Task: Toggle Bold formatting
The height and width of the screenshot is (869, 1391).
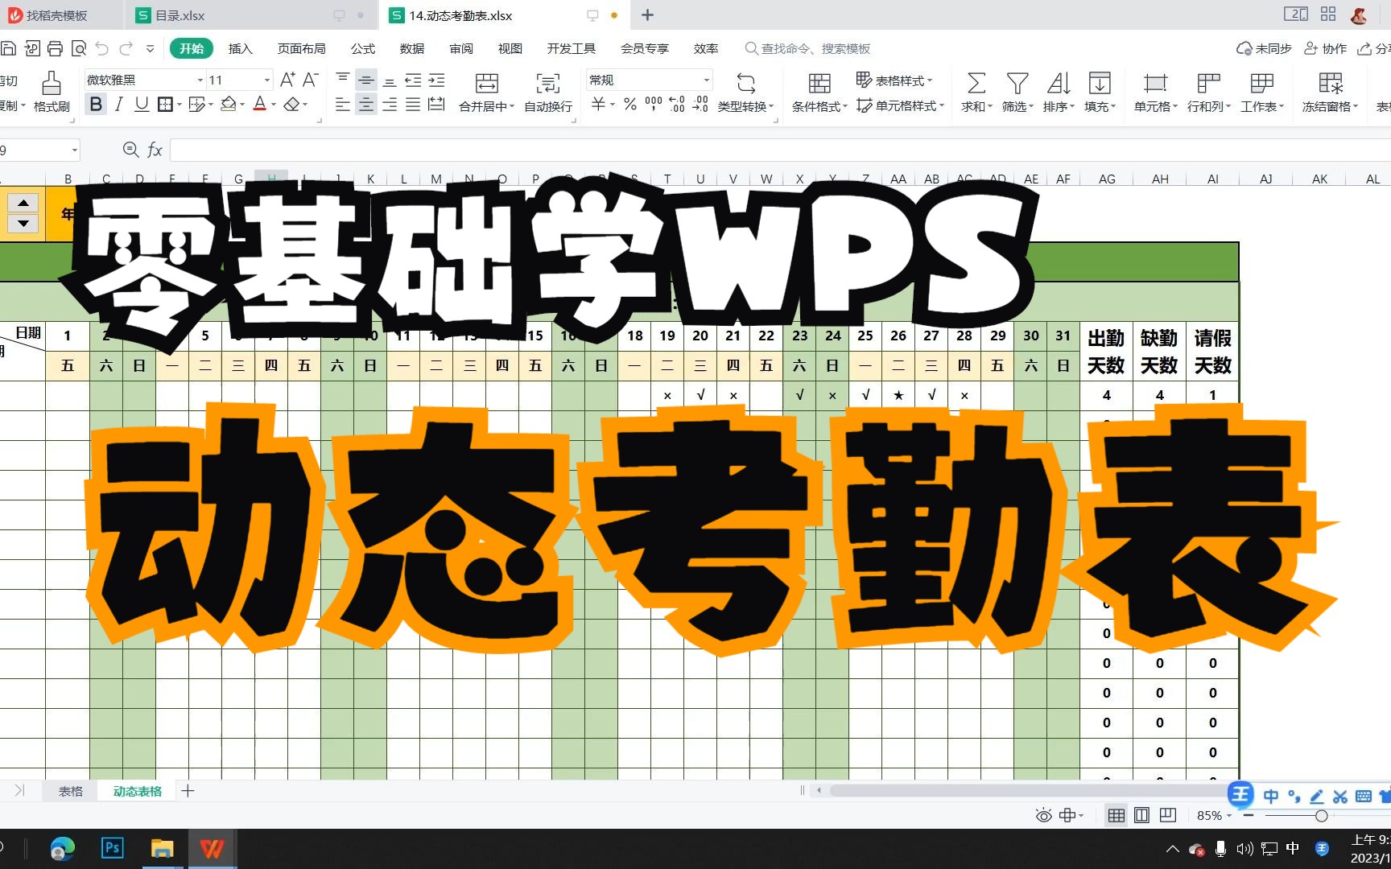Action: point(96,104)
